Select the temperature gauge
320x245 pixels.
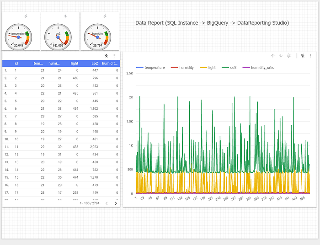[19, 37]
